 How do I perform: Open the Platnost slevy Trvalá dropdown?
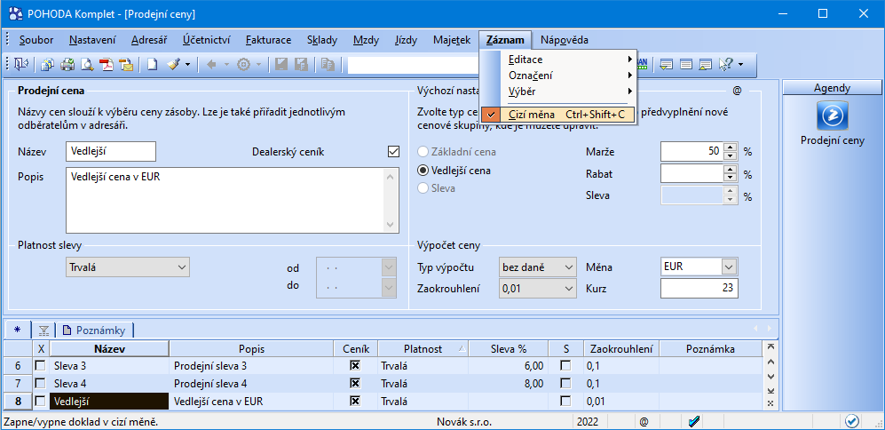click(182, 267)
